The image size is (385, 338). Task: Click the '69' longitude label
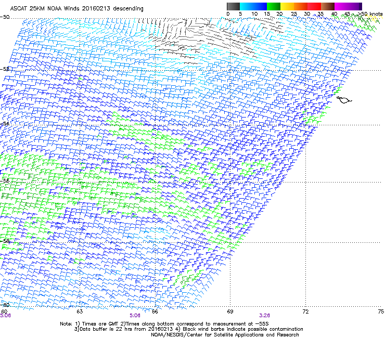230,311
